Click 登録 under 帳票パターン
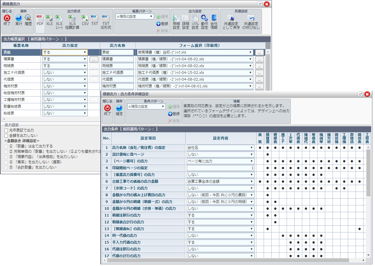This screenshot has width=375, height=266. tap(162, 24)
